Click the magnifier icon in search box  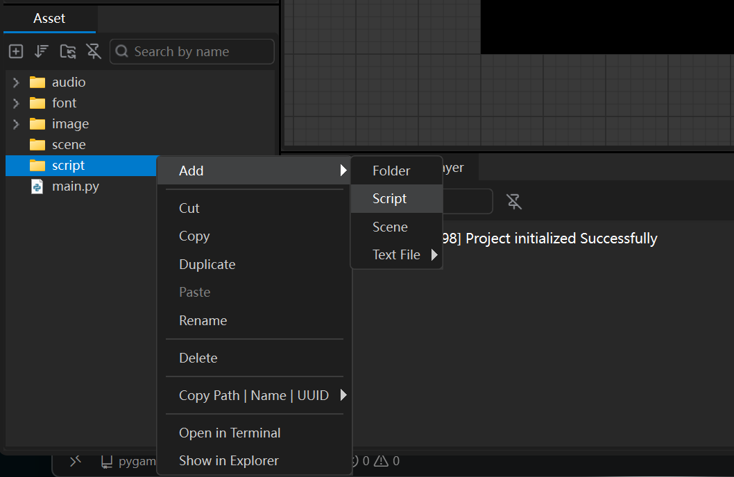tap(121, 51)
